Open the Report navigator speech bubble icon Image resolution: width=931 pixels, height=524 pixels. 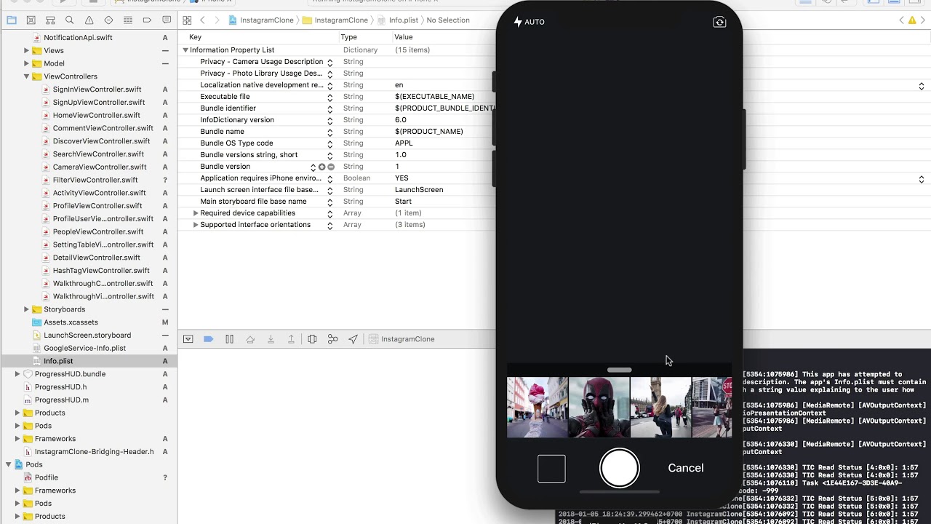point(167,20)
